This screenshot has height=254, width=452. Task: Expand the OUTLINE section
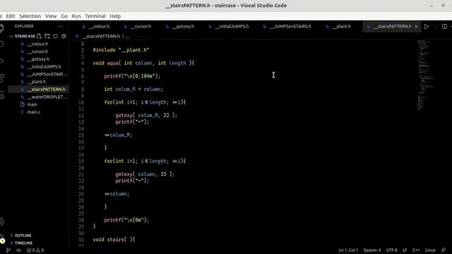pyautogui.click(x=20, y=235)
